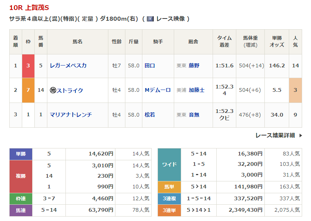Open jockey 松若 profile
This screenshot has width=311, height=221.
click(x=150, y=115)
